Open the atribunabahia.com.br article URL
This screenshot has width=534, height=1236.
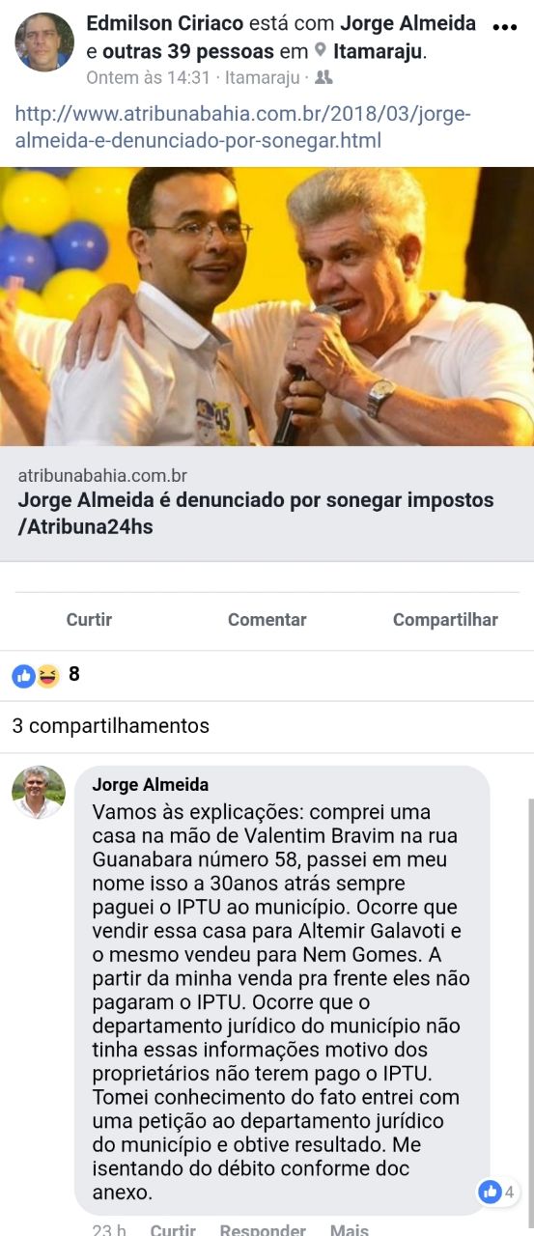point(242,127)
